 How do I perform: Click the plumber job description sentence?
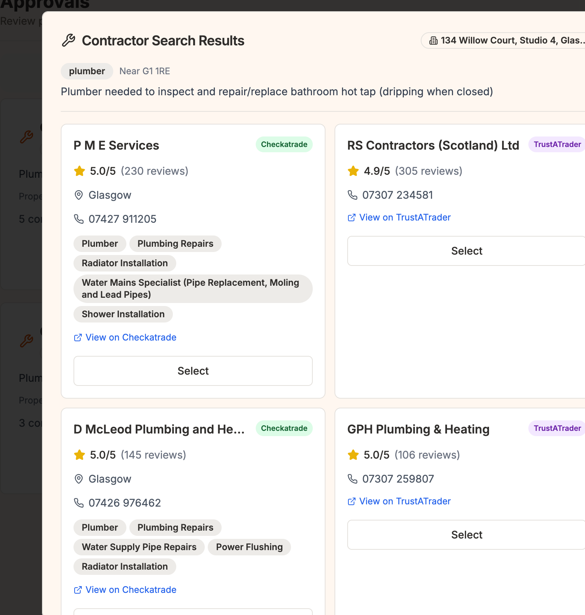pyautogui.click(x=277, y=91)
